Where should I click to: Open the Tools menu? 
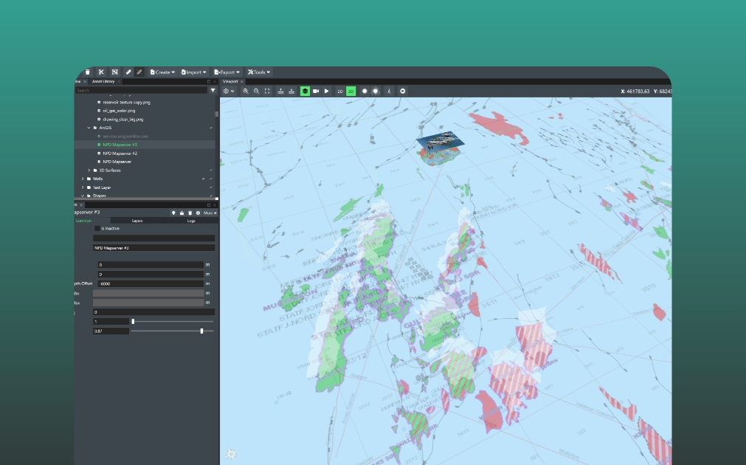(260, 72)
